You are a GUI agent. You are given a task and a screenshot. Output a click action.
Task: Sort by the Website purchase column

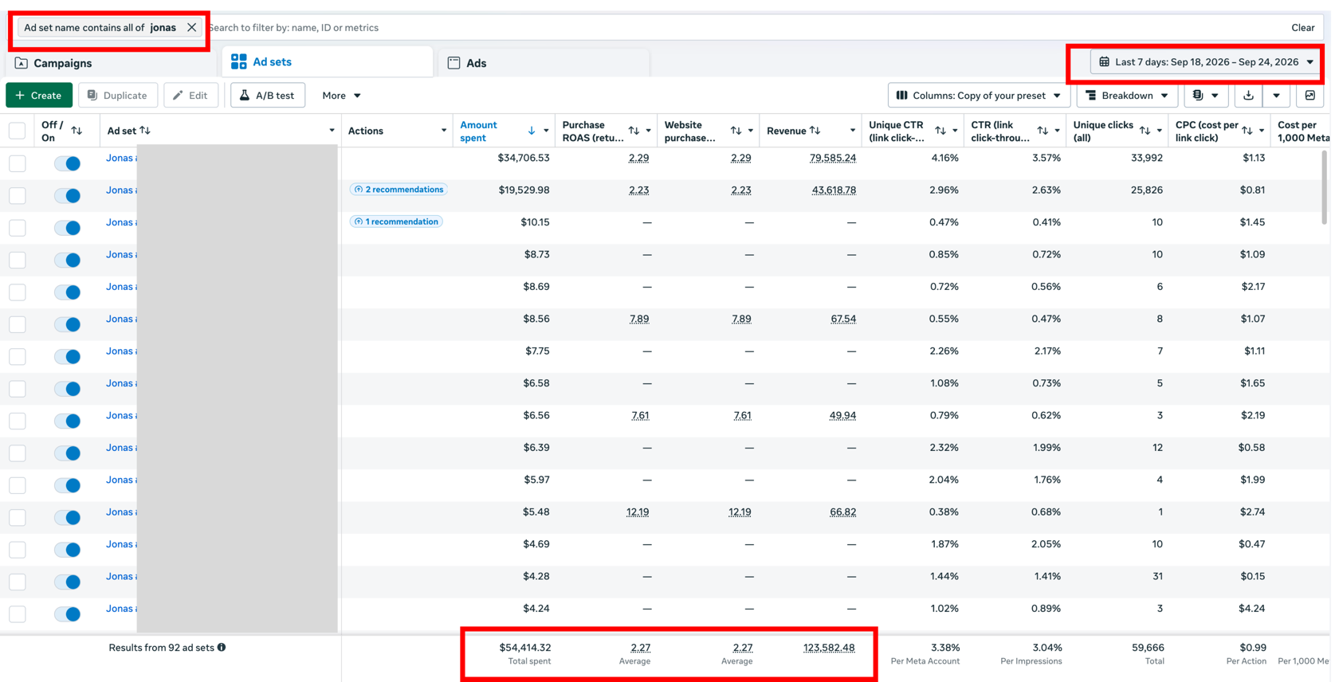(x=736, y=131)
